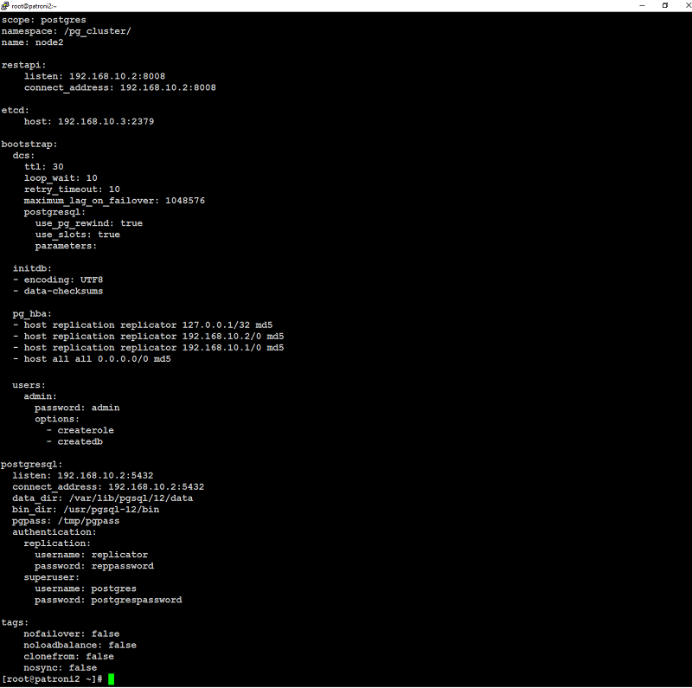Click the 'scope: postgres' line
The image size is (692, 688).
pos(44,20)
